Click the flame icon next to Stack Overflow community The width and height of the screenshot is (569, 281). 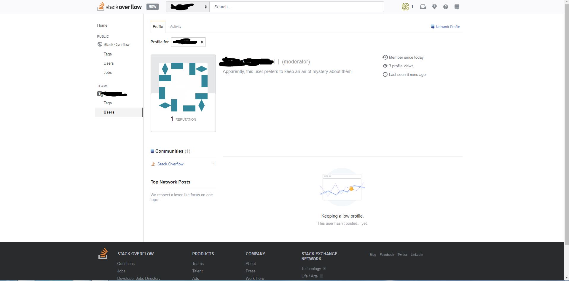pyautogui.click(x=153, y=164)
